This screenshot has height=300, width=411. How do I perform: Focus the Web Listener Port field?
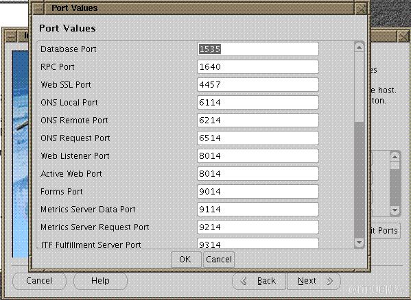(x=258, y=156)
